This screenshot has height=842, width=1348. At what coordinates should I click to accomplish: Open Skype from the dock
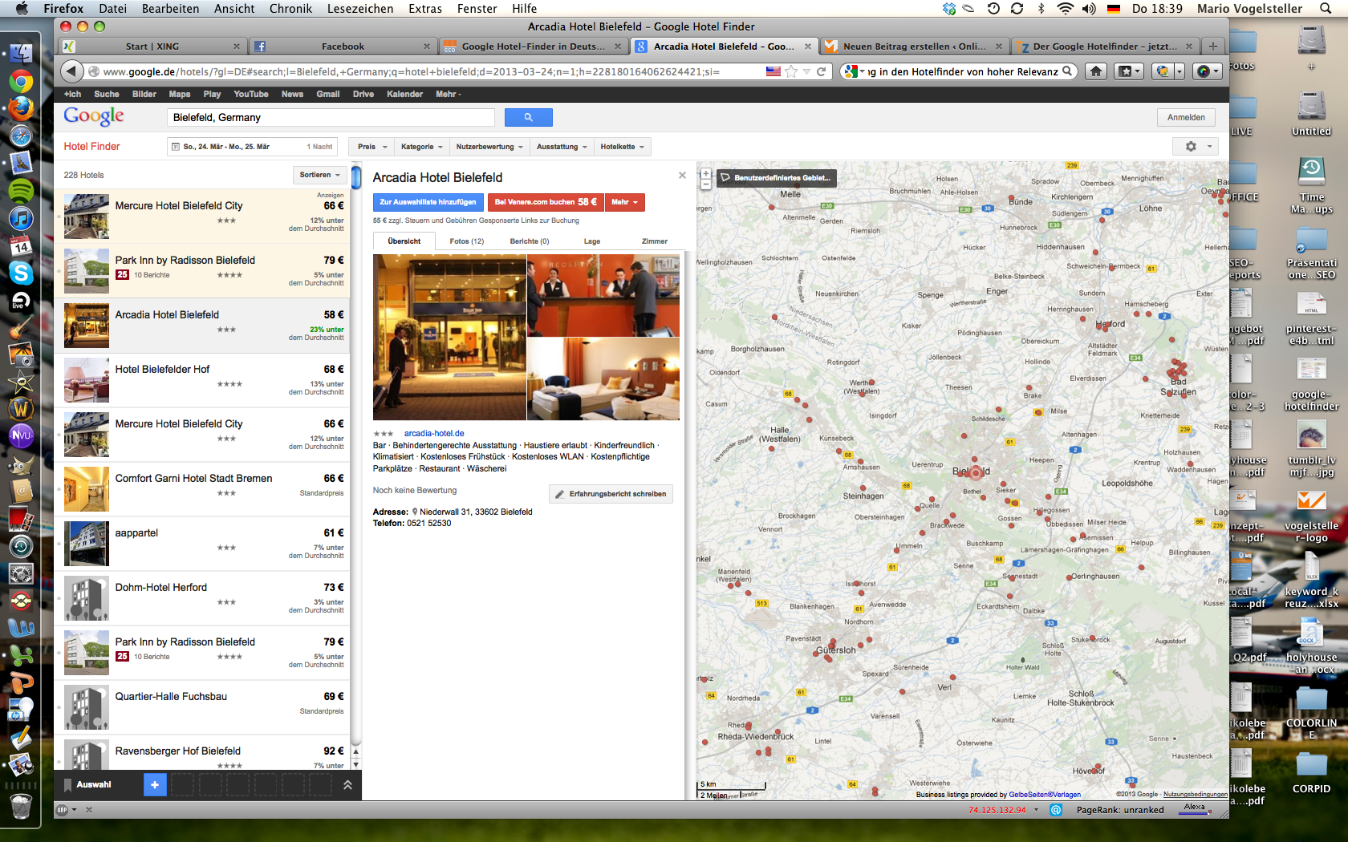[21, 273]
